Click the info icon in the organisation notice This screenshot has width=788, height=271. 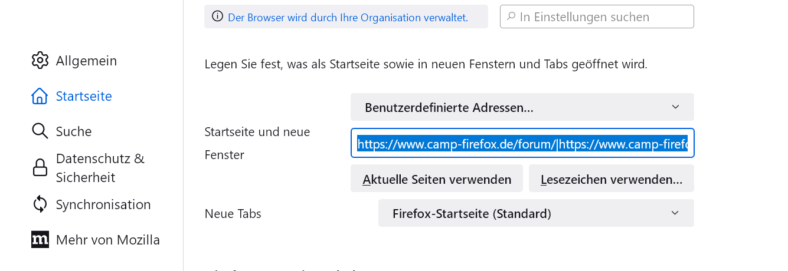tap(217, 17)
